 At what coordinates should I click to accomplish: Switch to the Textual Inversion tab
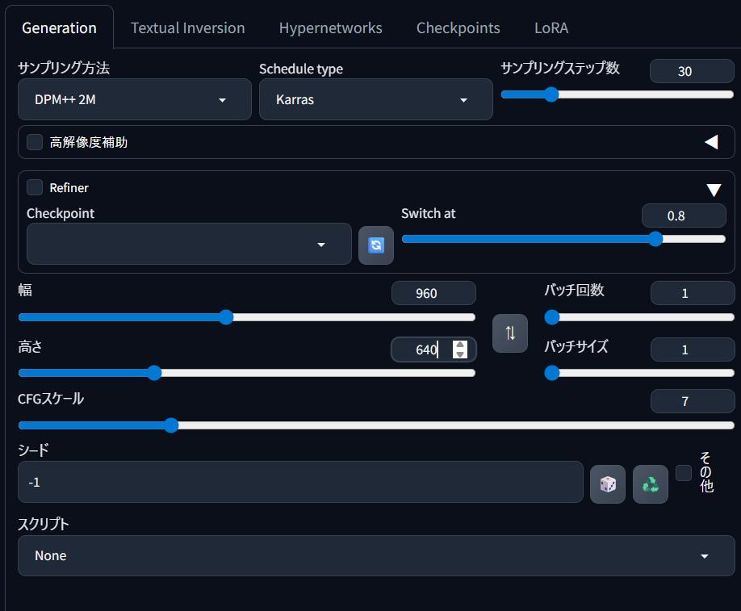pos(187,28)
